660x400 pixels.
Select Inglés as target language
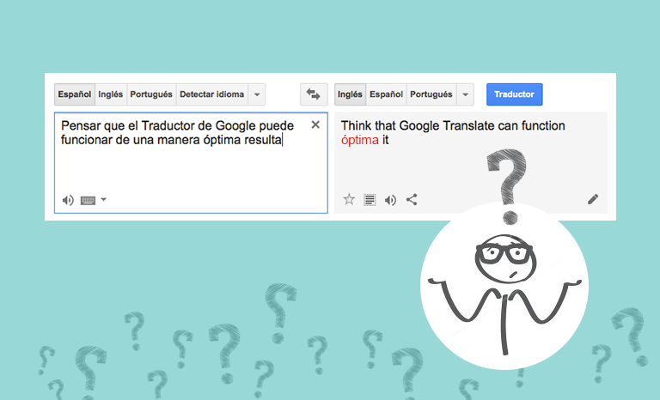pos(350,94)
